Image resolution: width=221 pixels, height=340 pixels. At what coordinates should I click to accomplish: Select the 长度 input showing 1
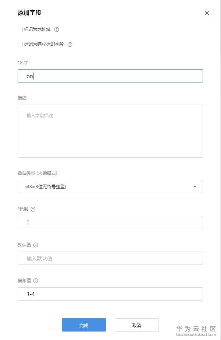pos(110,222)
